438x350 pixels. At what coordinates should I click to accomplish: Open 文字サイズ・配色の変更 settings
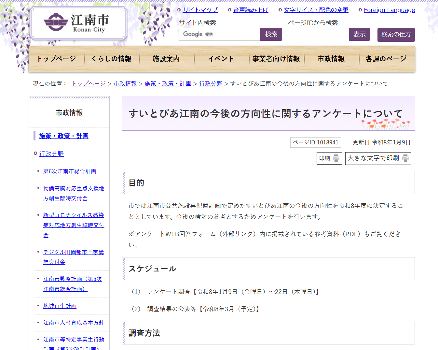[x=316, y=10]
